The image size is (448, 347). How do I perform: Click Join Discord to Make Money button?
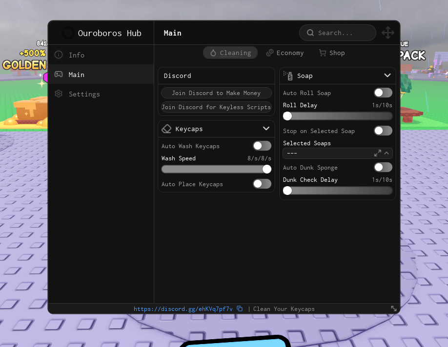click(x=216, y=93)
